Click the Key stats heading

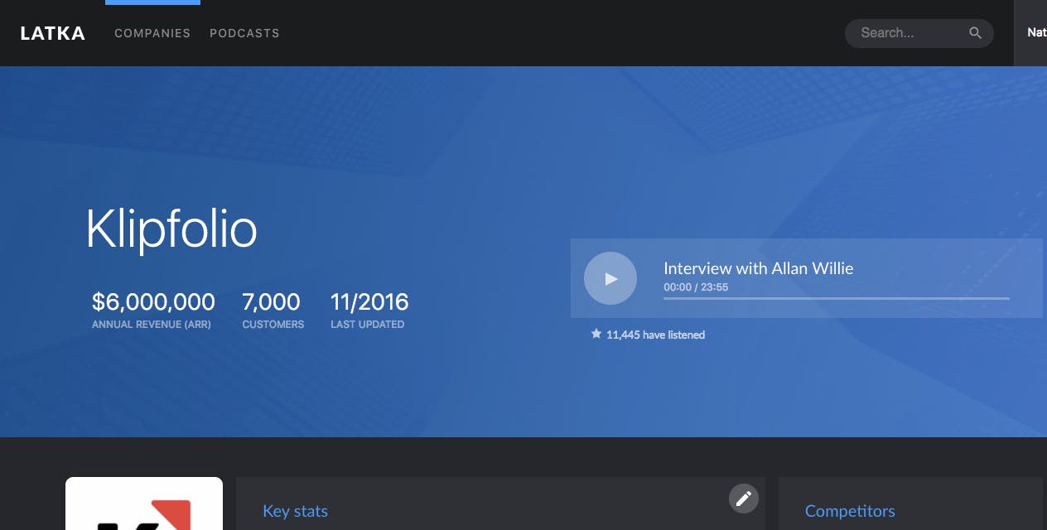295,511
